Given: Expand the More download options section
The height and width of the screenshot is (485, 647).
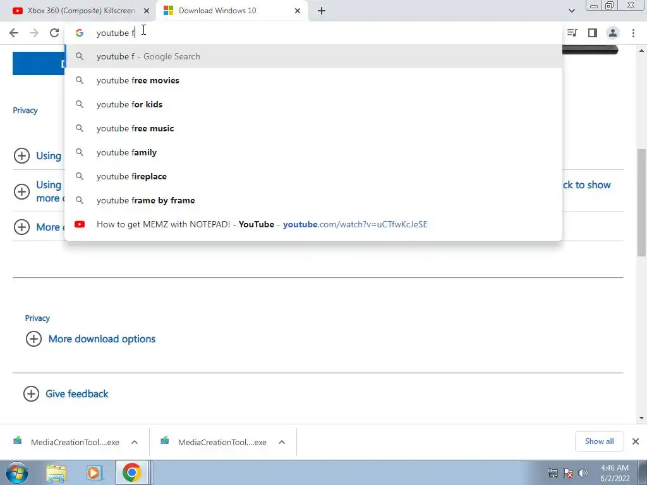Looking at the screenshot, I should 34,339.
